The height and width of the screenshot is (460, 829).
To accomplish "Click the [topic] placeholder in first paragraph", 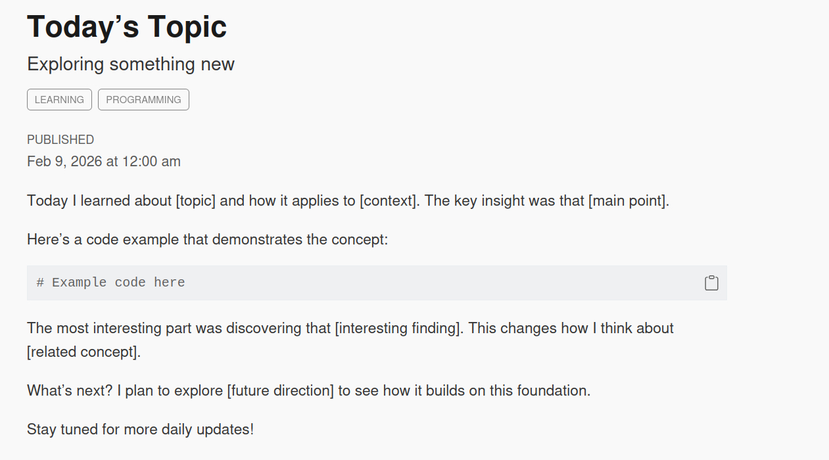I will 195,200.
